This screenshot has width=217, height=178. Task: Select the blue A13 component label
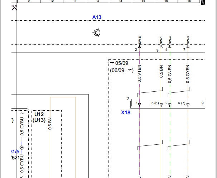97,17
